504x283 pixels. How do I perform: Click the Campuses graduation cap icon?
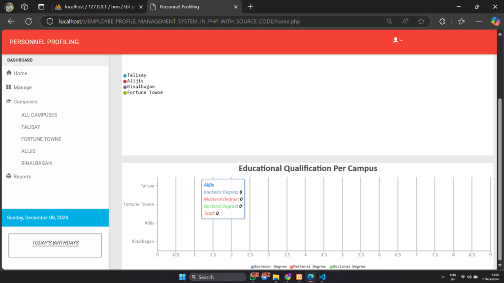click(x=9, y=101)
